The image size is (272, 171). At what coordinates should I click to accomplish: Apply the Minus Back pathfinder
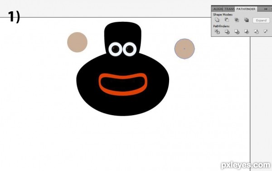(x=266, y=31)
